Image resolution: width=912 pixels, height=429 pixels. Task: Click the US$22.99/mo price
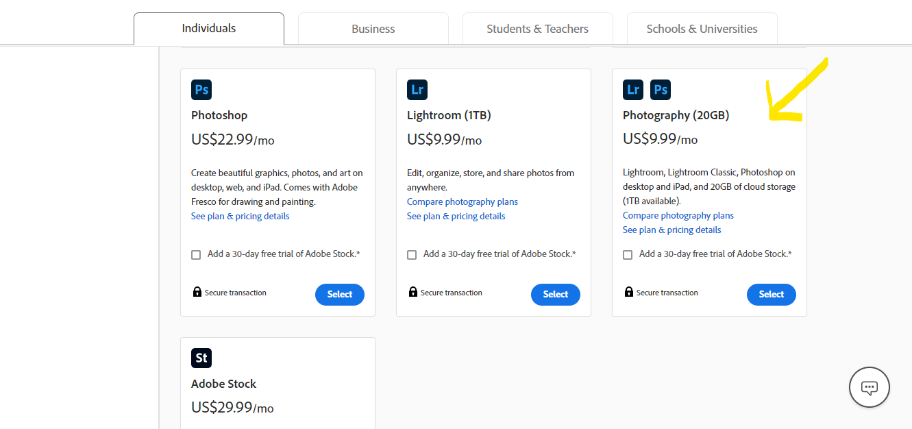tap(233, 140)
